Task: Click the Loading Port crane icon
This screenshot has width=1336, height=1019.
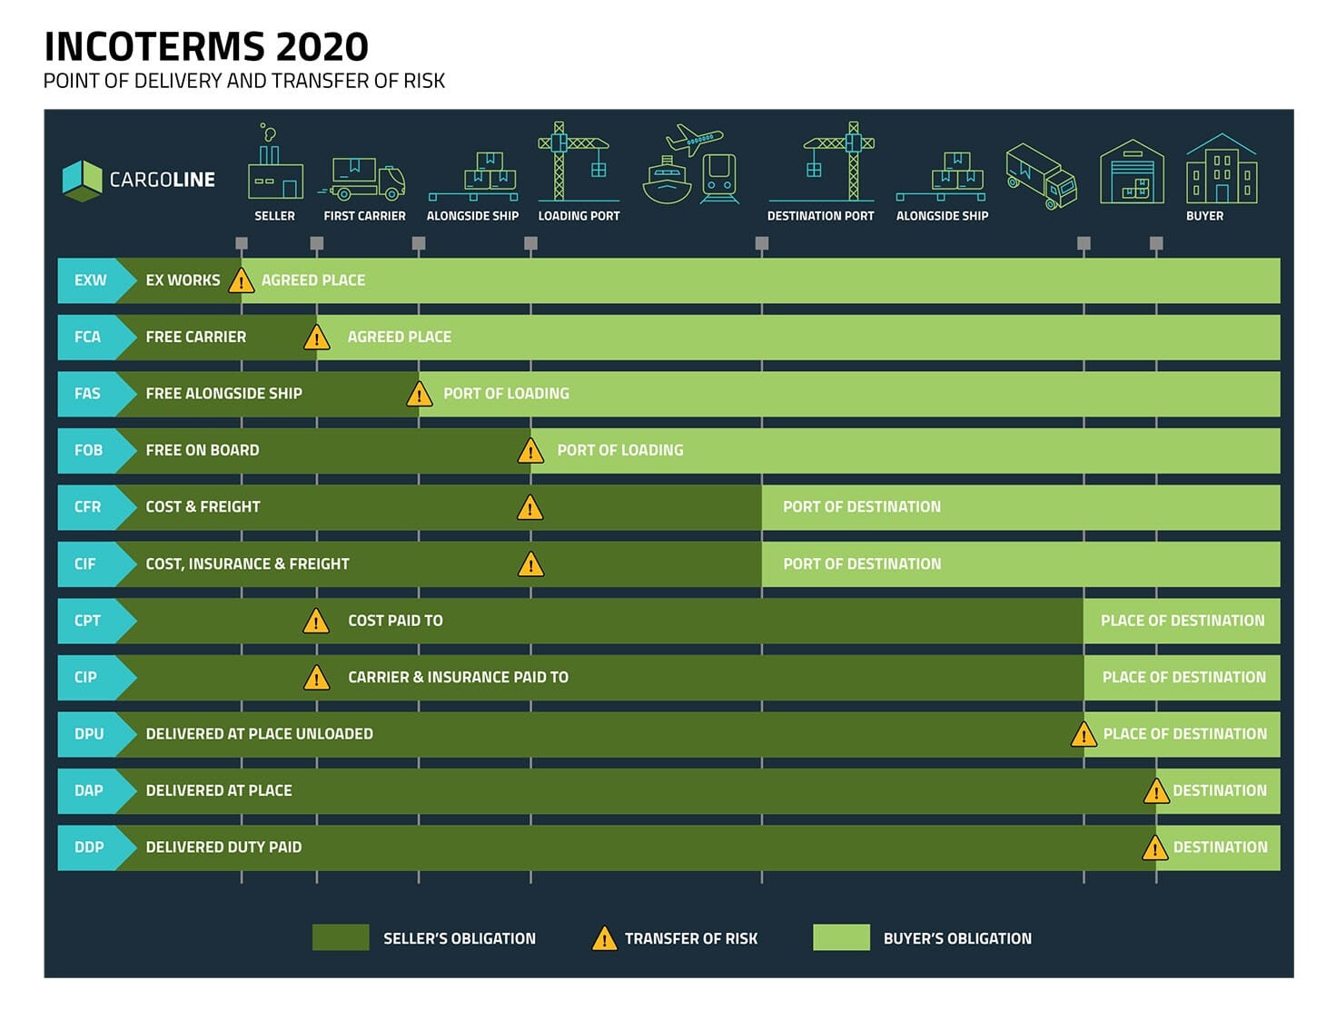Action: [x=578, y=162]
